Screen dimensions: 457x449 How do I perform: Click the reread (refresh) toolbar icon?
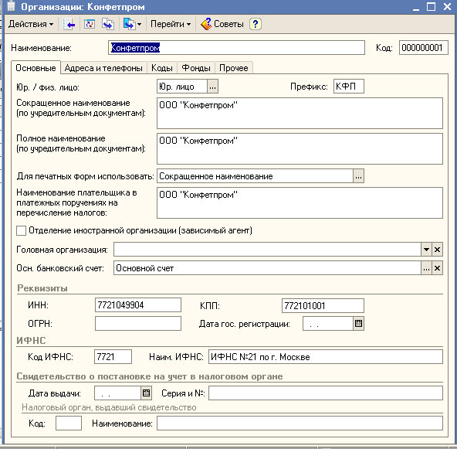click(90, 24)
